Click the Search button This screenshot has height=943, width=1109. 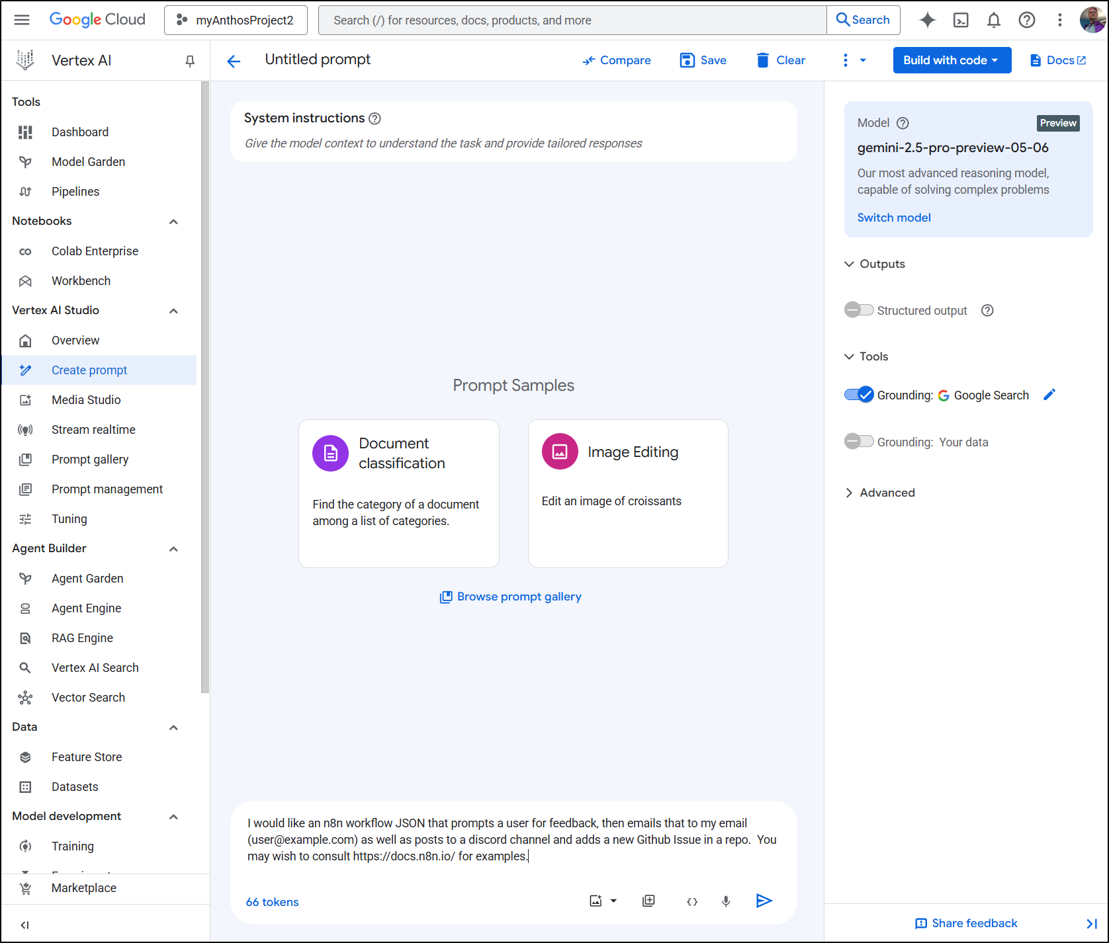pyautogui.click(x=863, y=20)
